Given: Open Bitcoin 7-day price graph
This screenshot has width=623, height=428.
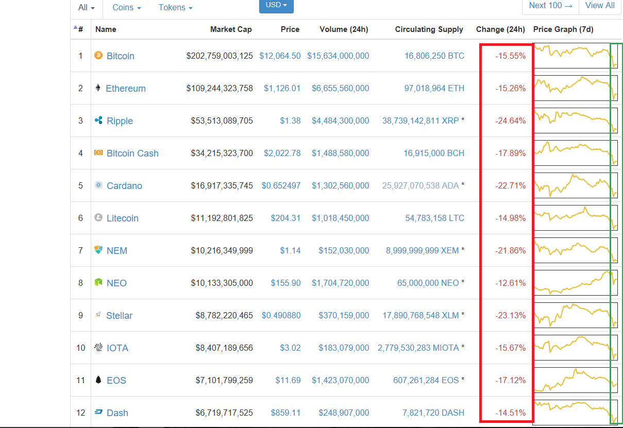Looking at the screenshot, I should [575, 56].
